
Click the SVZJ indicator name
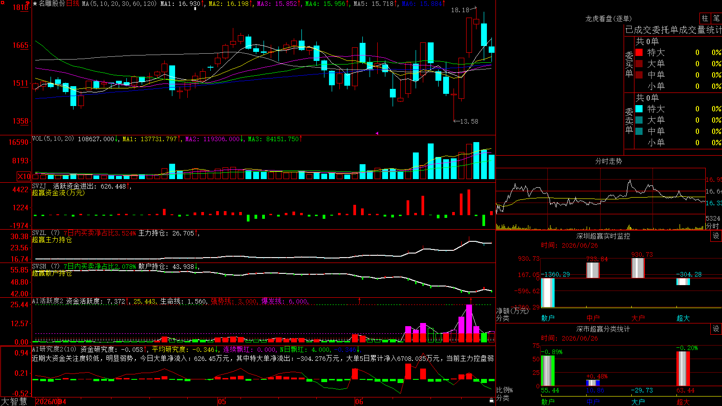click(x=39, y=186)
